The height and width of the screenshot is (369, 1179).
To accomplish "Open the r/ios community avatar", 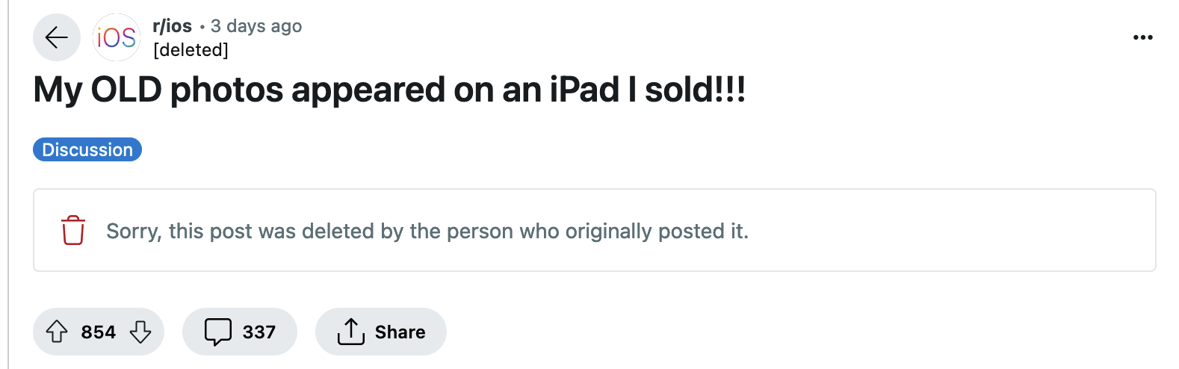I will (117, 37).
